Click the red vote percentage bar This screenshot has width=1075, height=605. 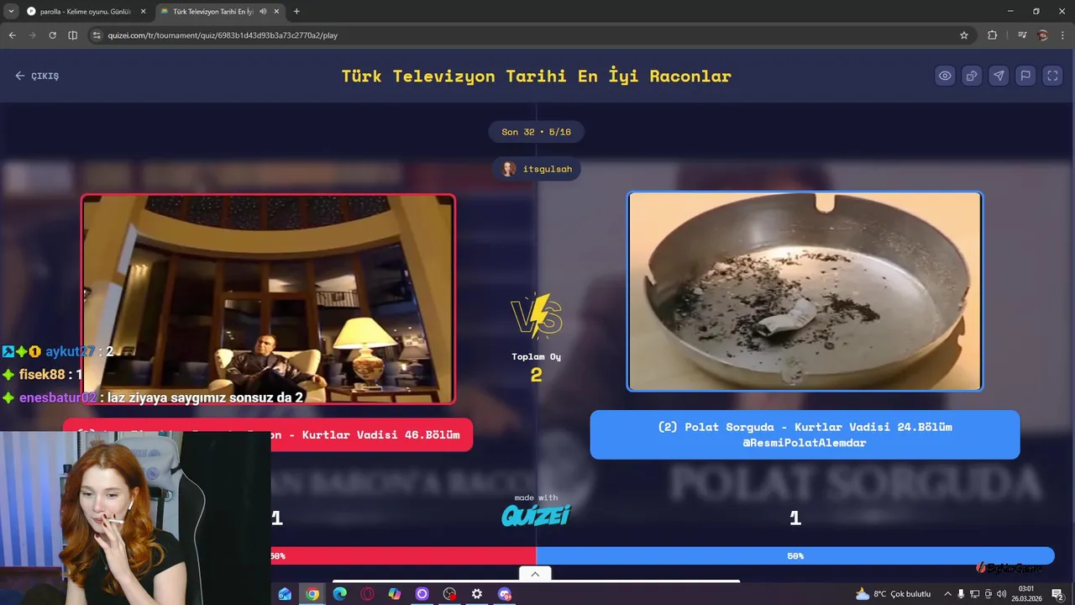[404, 555]
